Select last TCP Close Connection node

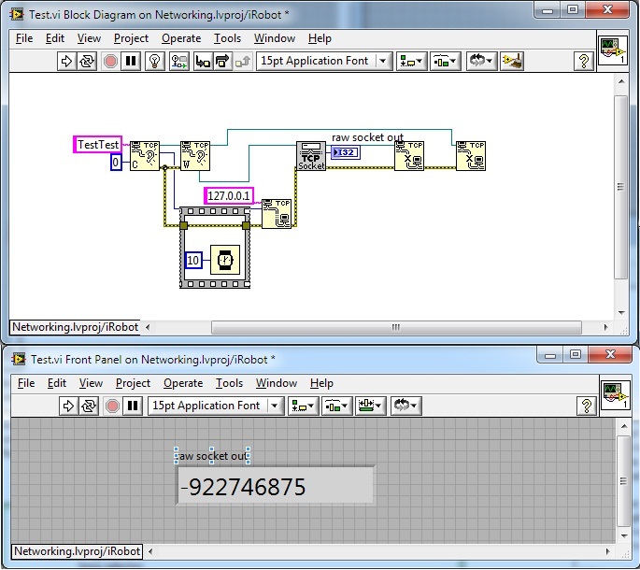(471, 156)
